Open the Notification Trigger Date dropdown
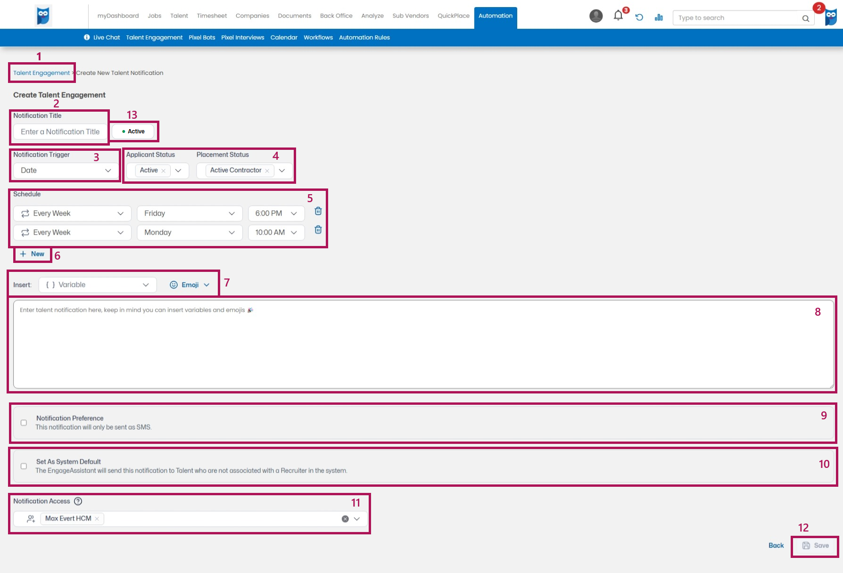Screen dimensions: 843x573 [x=66, y=171]
